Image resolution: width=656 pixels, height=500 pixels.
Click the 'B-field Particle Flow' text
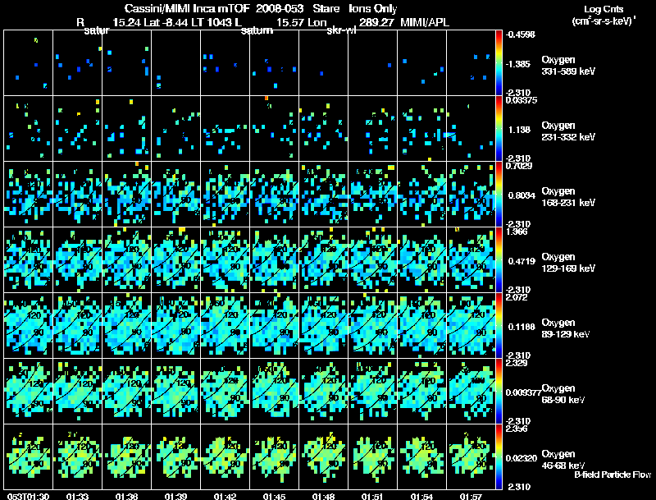click(x=613, y=475)
